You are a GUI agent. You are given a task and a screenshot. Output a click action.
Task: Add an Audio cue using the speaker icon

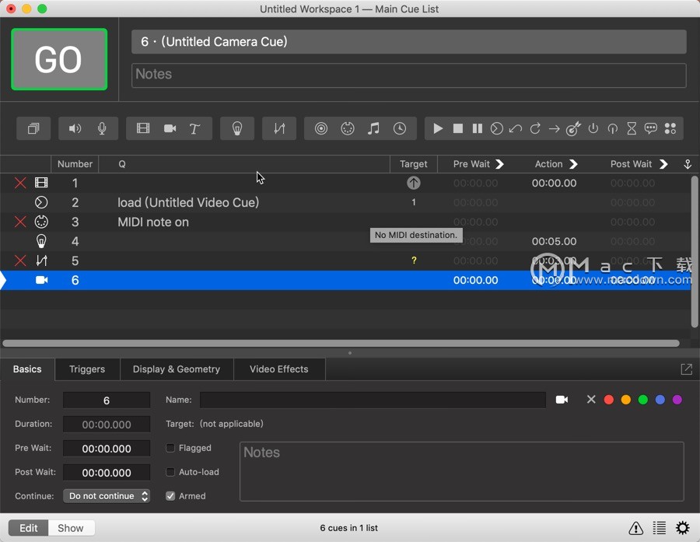tap(75, 128)
